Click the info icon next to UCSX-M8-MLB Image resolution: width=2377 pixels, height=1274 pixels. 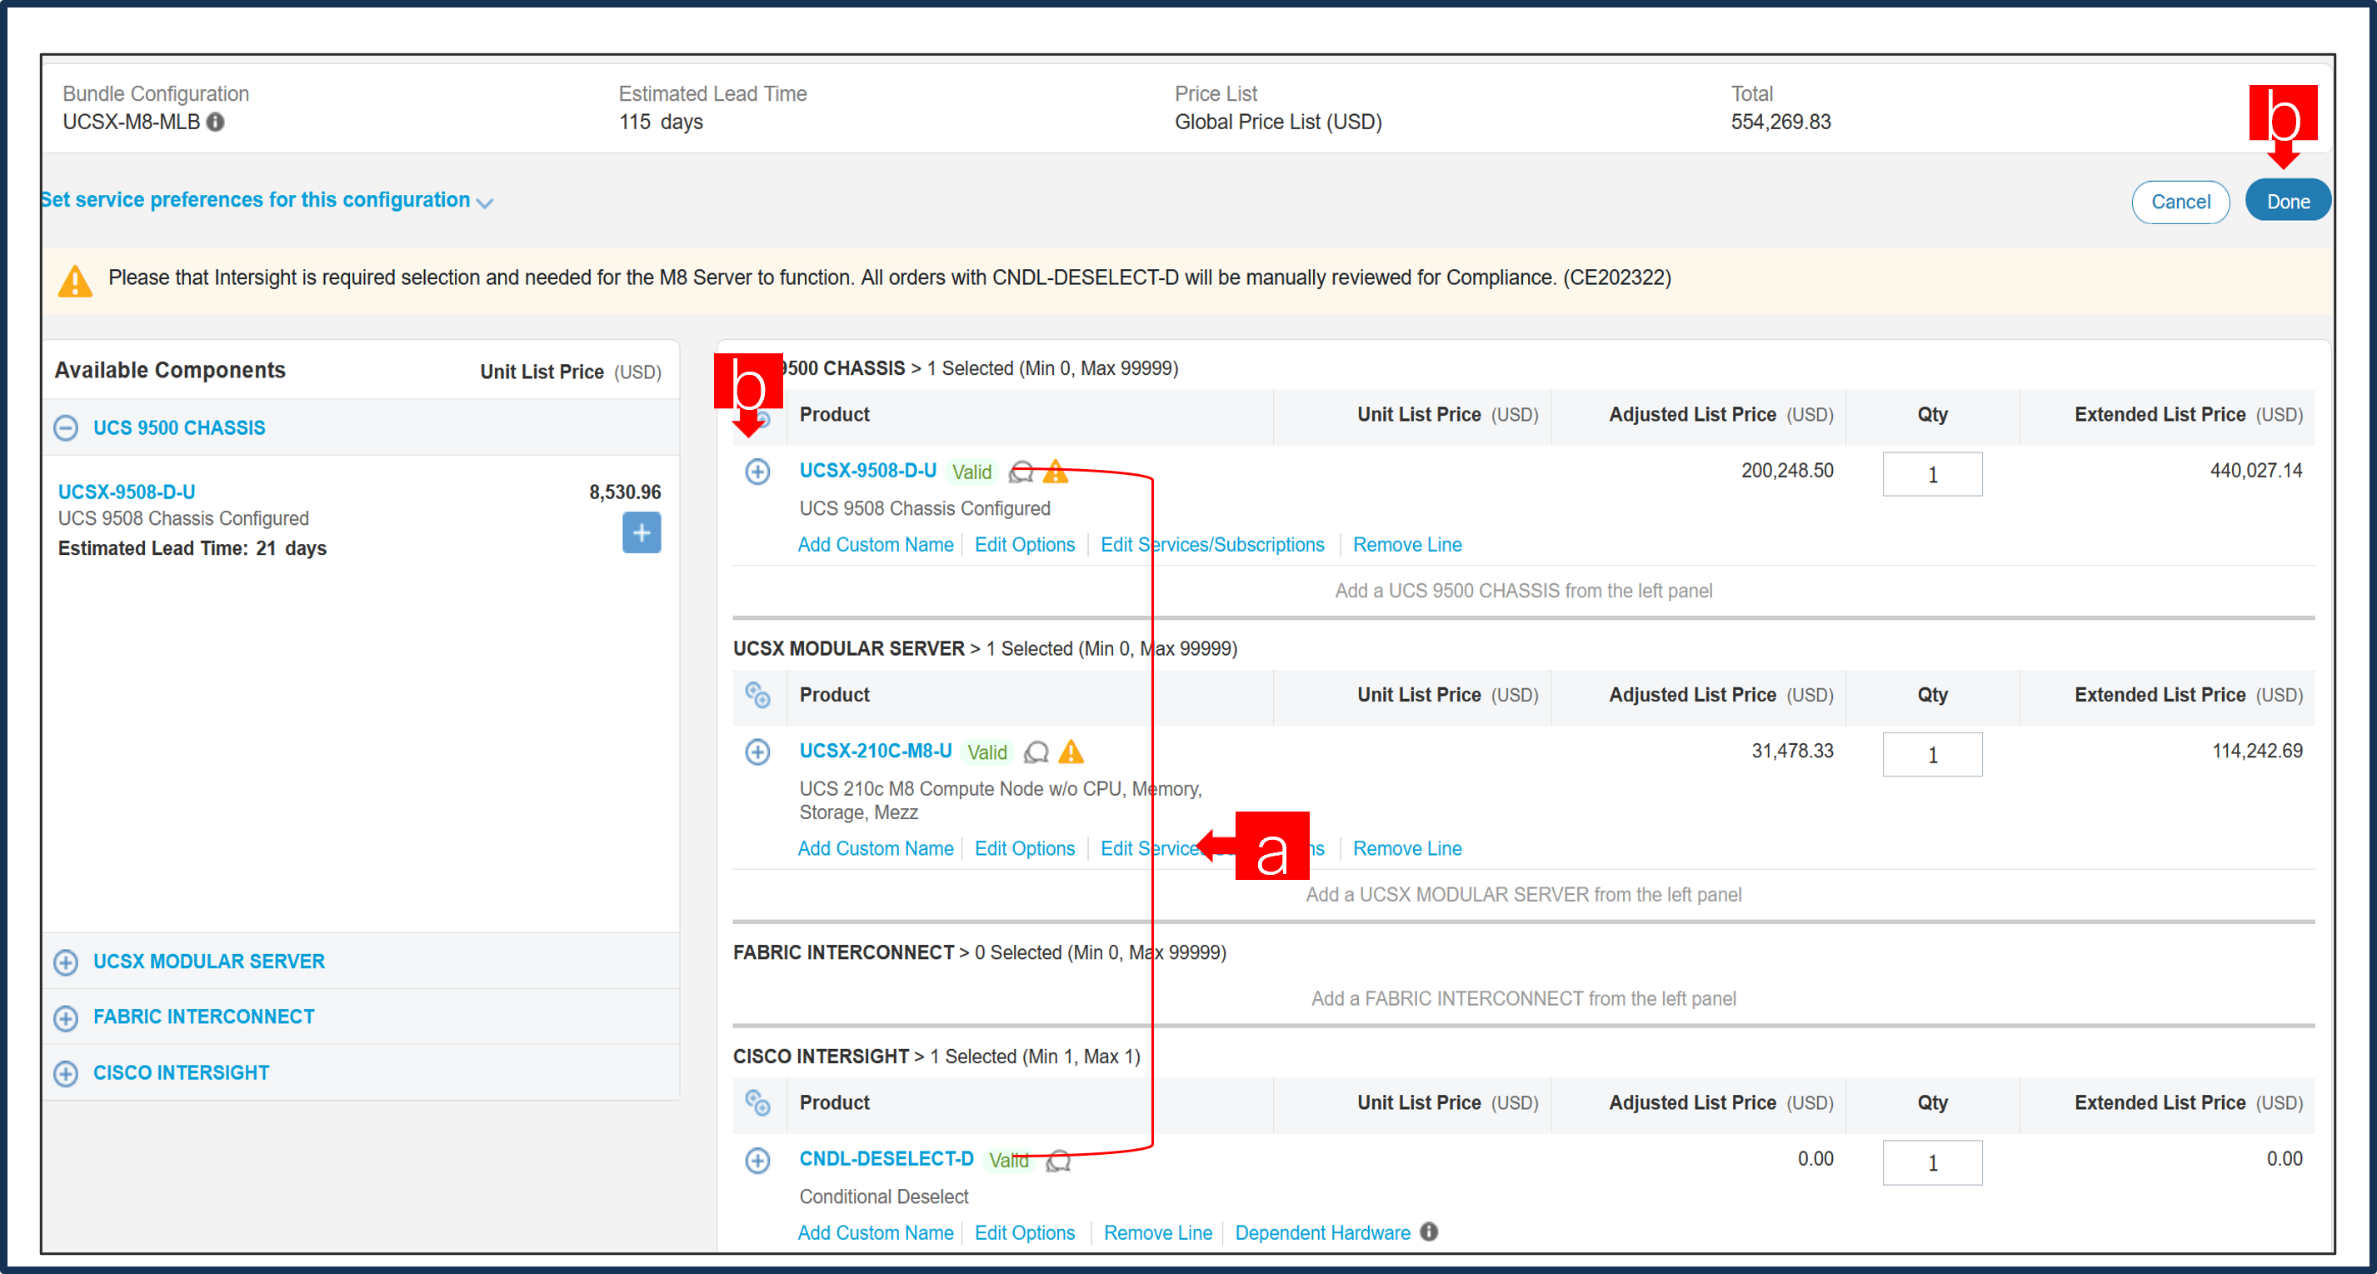tap(215, 122)
